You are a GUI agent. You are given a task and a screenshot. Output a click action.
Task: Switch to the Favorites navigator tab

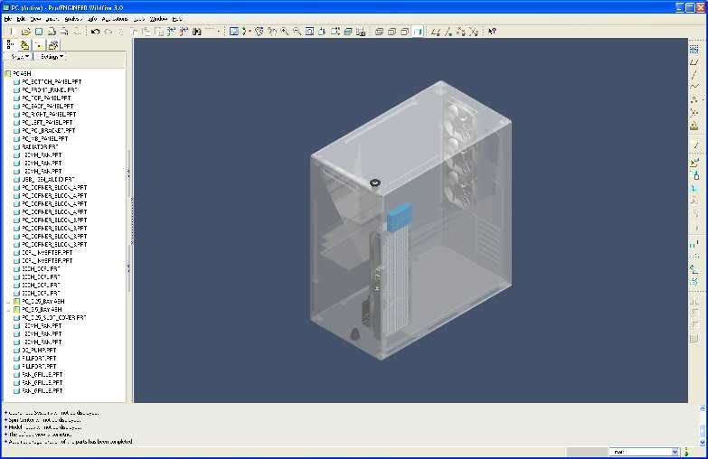click(39, 44)
